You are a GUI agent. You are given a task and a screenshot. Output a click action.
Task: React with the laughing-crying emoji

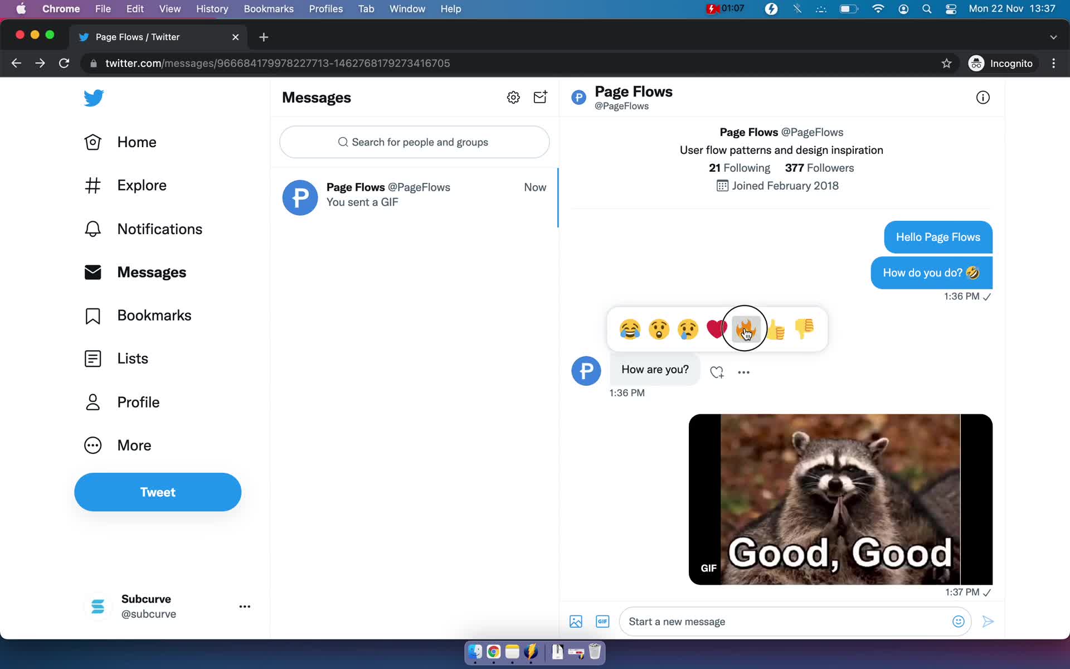pyautogui.click(x=630, y=329)
